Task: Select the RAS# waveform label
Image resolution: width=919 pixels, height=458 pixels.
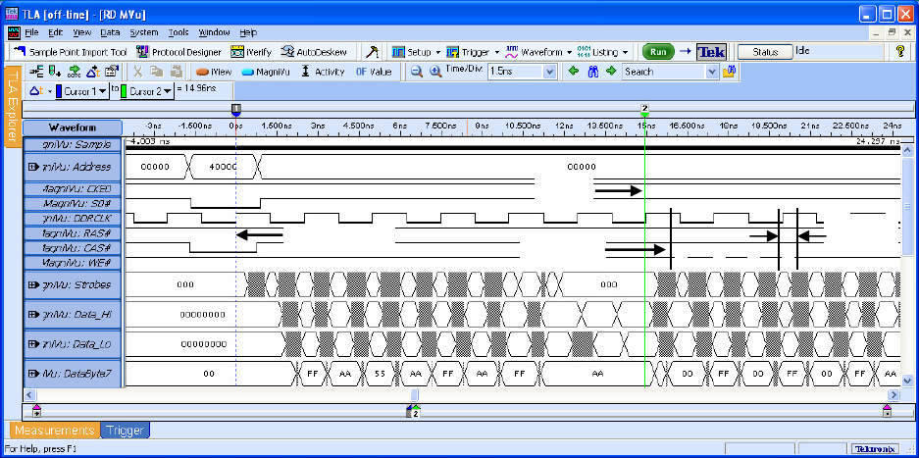Action: tap(73, 232)
